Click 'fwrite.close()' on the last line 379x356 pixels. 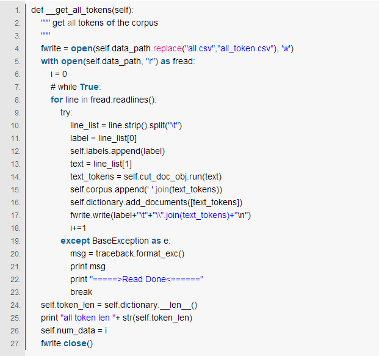coord(67,343)
